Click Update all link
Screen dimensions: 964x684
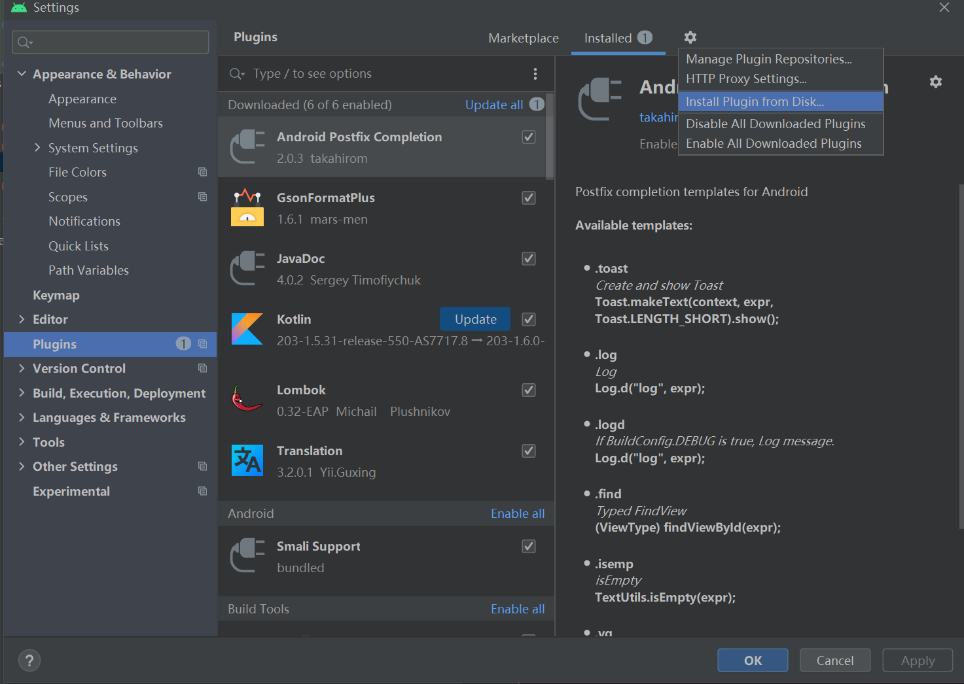494,105
